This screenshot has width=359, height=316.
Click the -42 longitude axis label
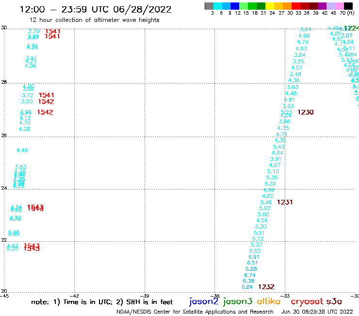(x=75, y=296)
